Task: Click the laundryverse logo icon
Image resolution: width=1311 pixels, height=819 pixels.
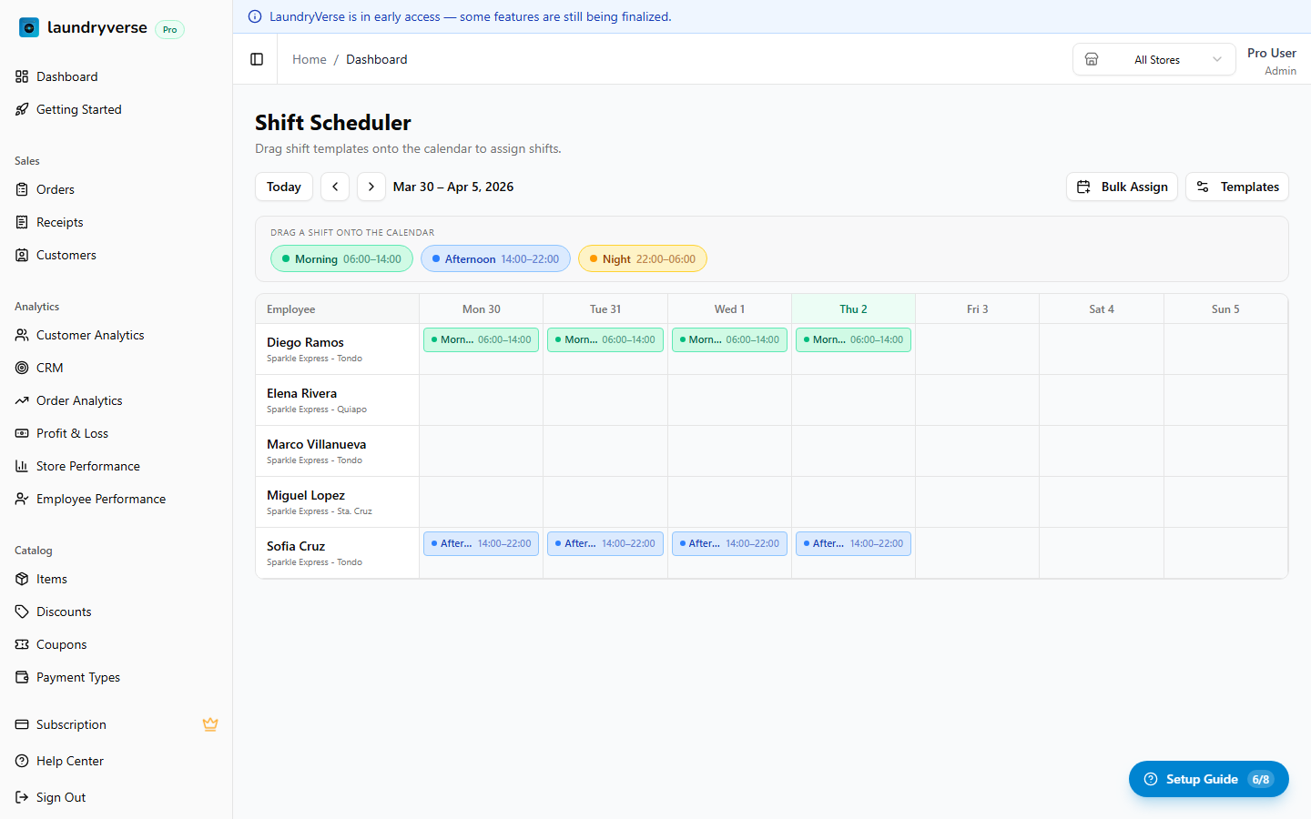Action: (x=29, y=28)
